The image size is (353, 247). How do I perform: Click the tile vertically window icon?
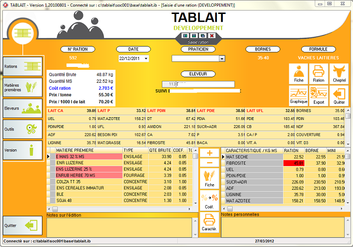click(x=185, y=36)
